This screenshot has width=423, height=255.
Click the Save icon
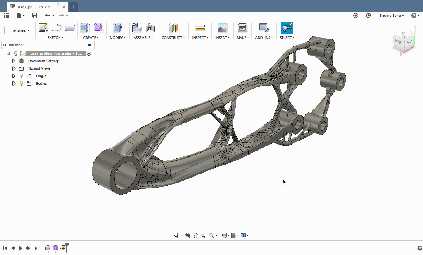tap(35, 16)
